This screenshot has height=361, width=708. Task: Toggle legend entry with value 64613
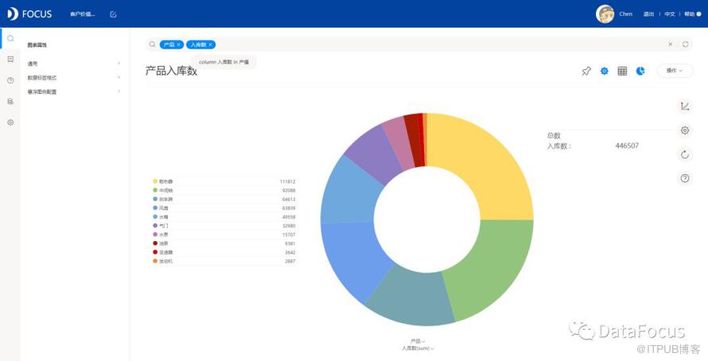click(x=224, y=199)
